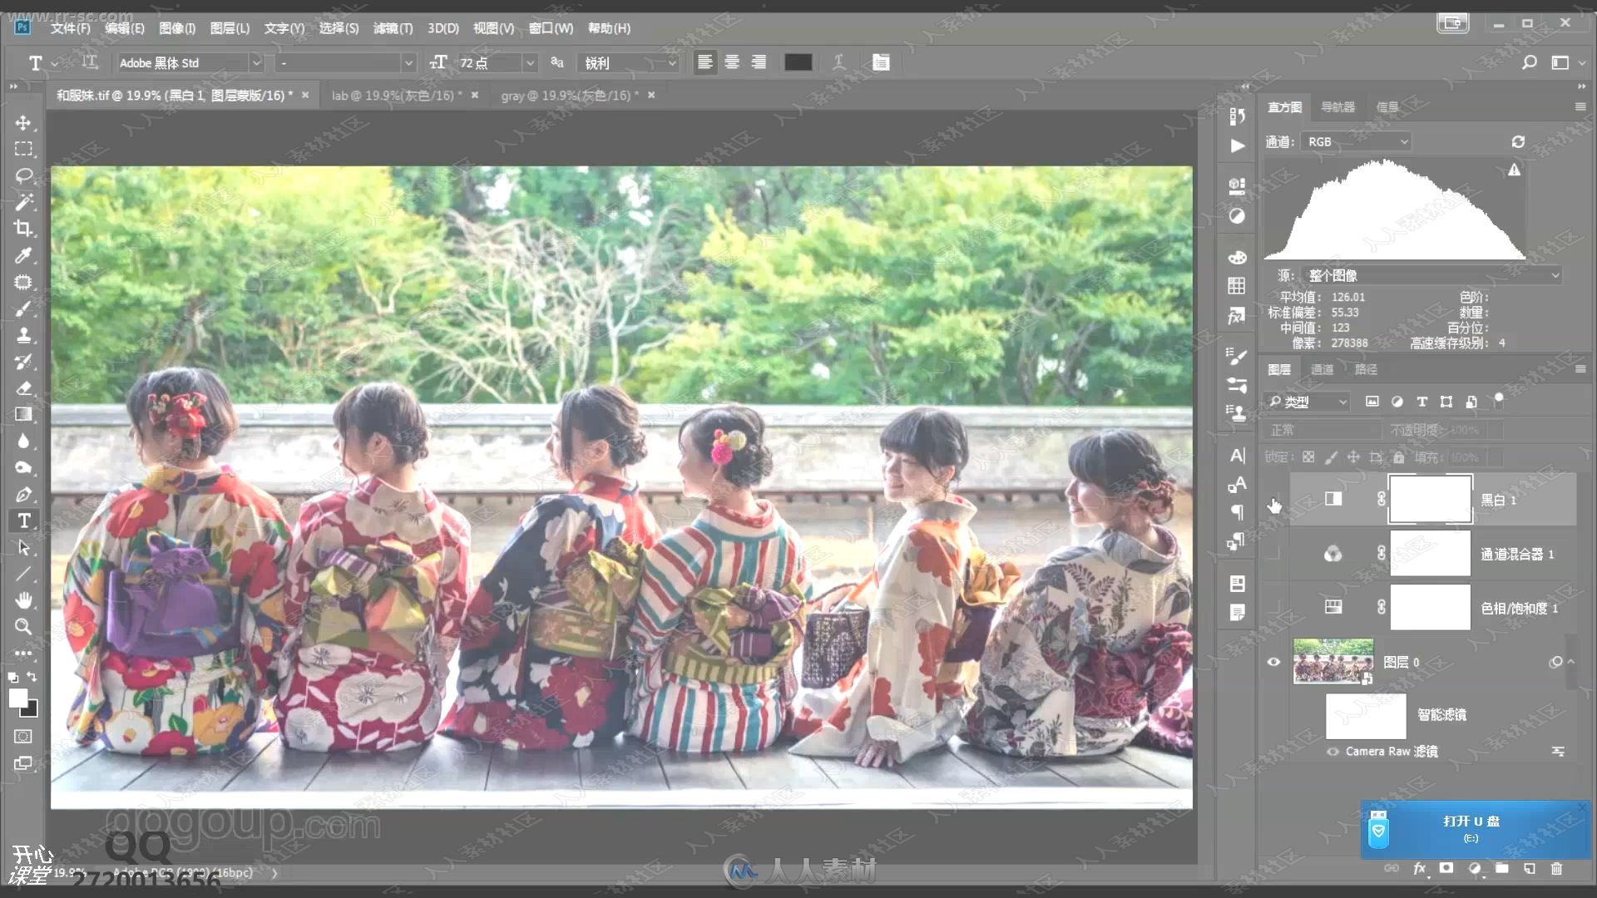Select the Eyedropper tool

pyautogui.click(x=23, y=255)
